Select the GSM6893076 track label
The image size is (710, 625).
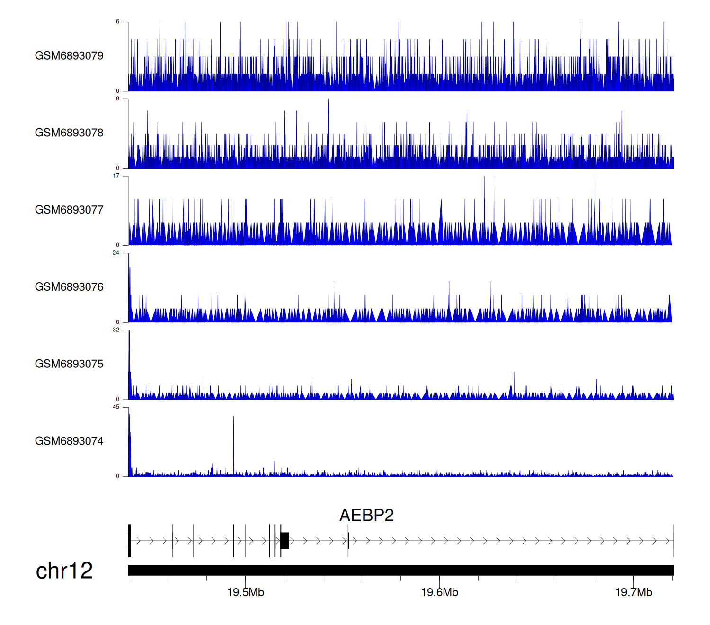click(69, 287)
